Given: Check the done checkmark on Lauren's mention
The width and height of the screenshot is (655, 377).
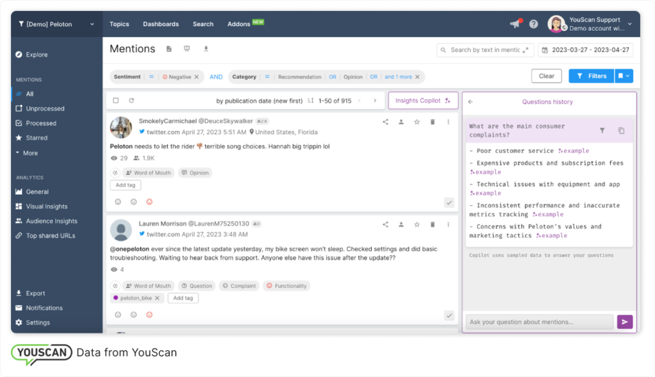Looking at the screenshot, I should pos(450,314).
